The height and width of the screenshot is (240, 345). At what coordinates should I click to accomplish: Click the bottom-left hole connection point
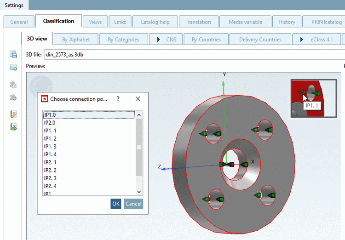pyautogui.click(x=213, y=199)
